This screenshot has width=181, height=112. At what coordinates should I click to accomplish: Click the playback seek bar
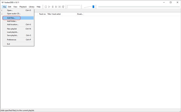(x=139, y=7)
